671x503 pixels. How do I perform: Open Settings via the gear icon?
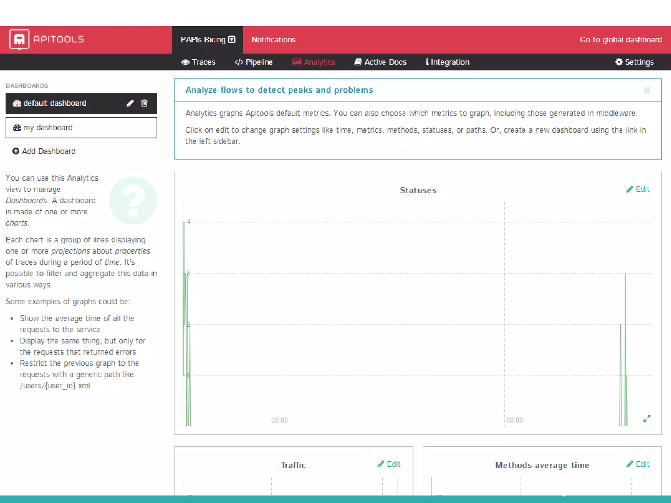click(x=619, y=62)
